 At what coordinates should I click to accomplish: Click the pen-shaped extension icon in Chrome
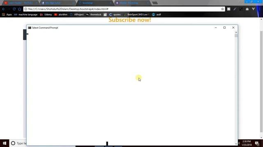click(235, 9)
